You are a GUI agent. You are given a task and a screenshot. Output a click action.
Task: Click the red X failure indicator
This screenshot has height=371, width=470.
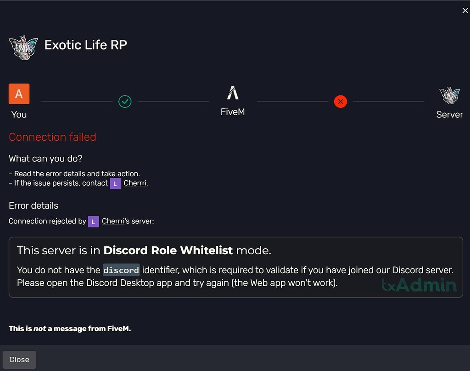click(x=340, y=101)
